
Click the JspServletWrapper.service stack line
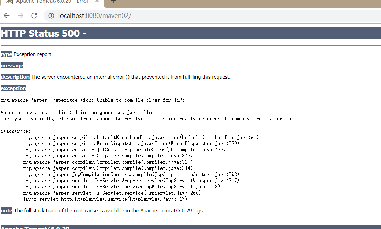[x=131, y=181]
